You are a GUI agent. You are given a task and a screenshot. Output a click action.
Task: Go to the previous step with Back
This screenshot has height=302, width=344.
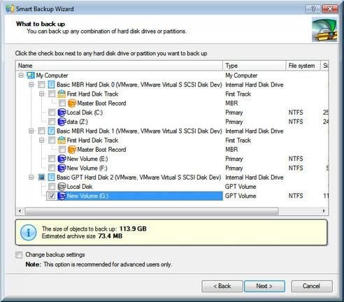[222, 286]
